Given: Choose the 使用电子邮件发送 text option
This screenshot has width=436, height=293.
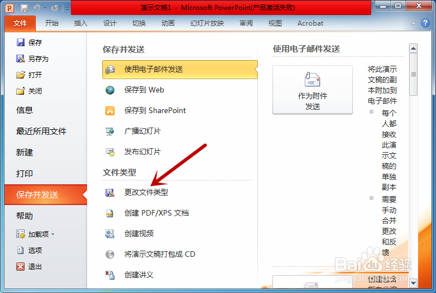Looking at the screenshot, I should (154, 70).
